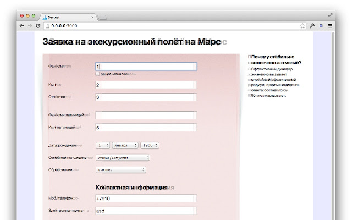Click the 'Контактная информация' section heading

click(131, 188)
